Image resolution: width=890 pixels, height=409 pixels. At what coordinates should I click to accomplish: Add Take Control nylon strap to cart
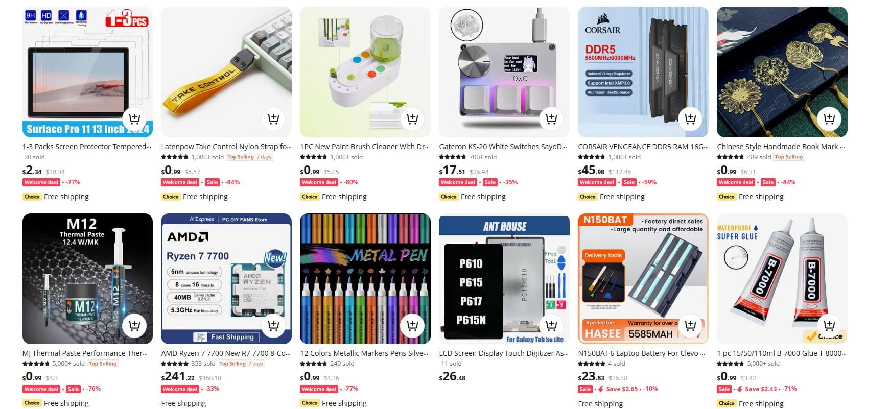[x=273, y=119]
